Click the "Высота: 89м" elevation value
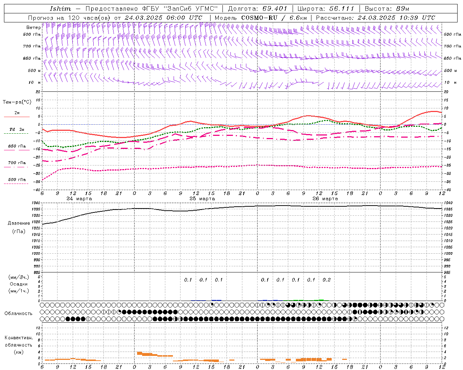The image size is (463, 370). (x=387, y=9)
